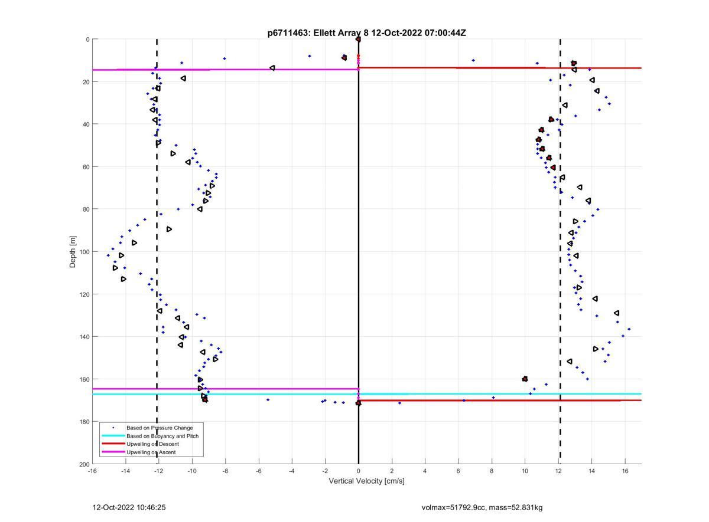Click velocity axis tick label '16'
Viewport: 709px width, 522px height.
point(625,471)
